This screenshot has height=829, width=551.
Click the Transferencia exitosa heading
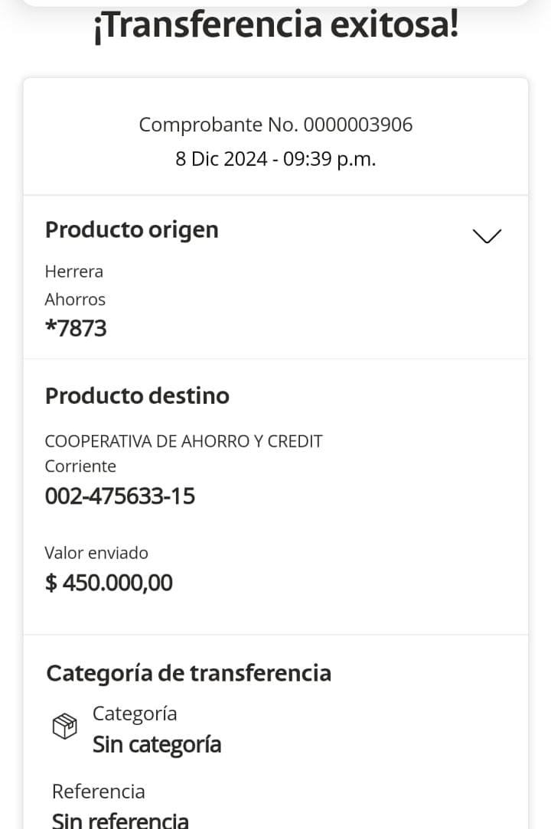pos(275,26)
